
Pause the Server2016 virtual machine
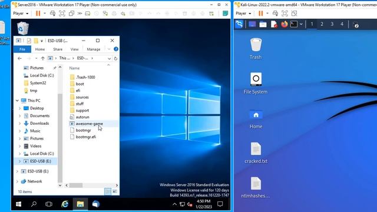[x=38, y=14]
